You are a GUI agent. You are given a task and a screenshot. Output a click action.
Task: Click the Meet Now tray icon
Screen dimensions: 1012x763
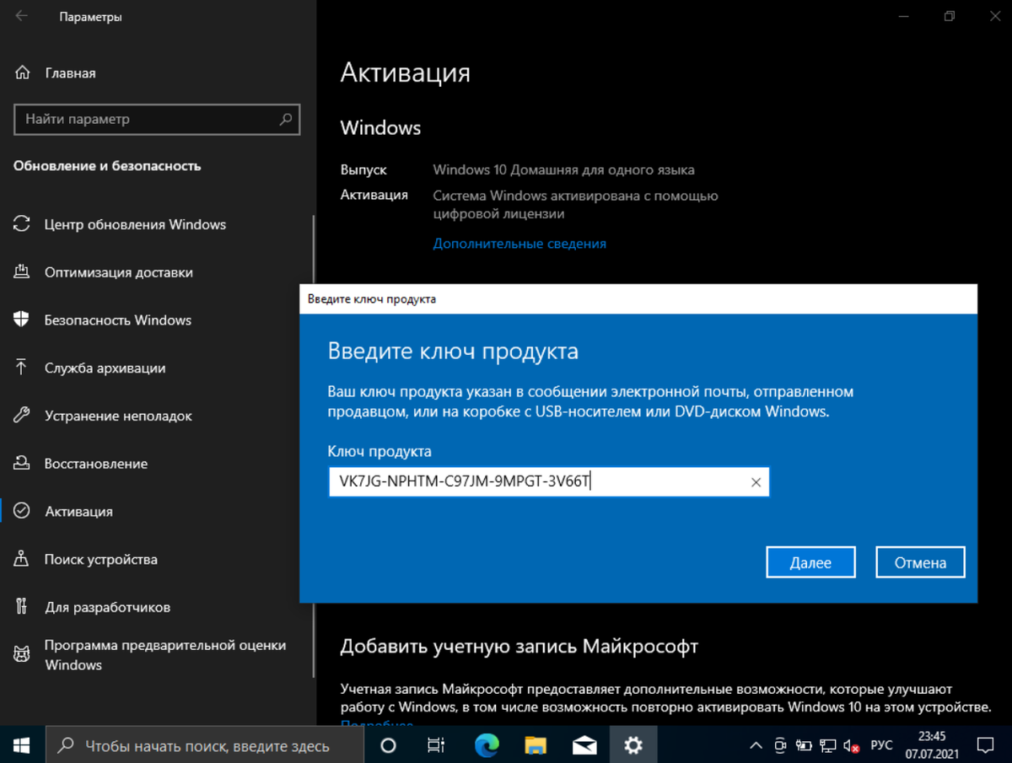pyautogui.click(x=780, y=745)
